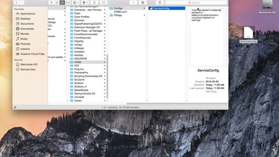Switch Finder to column view
279x157 pixels.
coord(62,3)
